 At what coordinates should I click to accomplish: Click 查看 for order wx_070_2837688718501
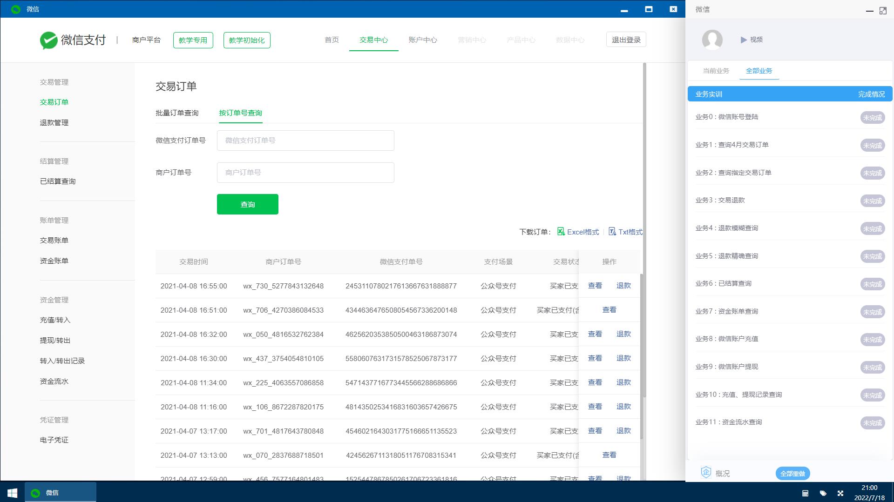609,455
